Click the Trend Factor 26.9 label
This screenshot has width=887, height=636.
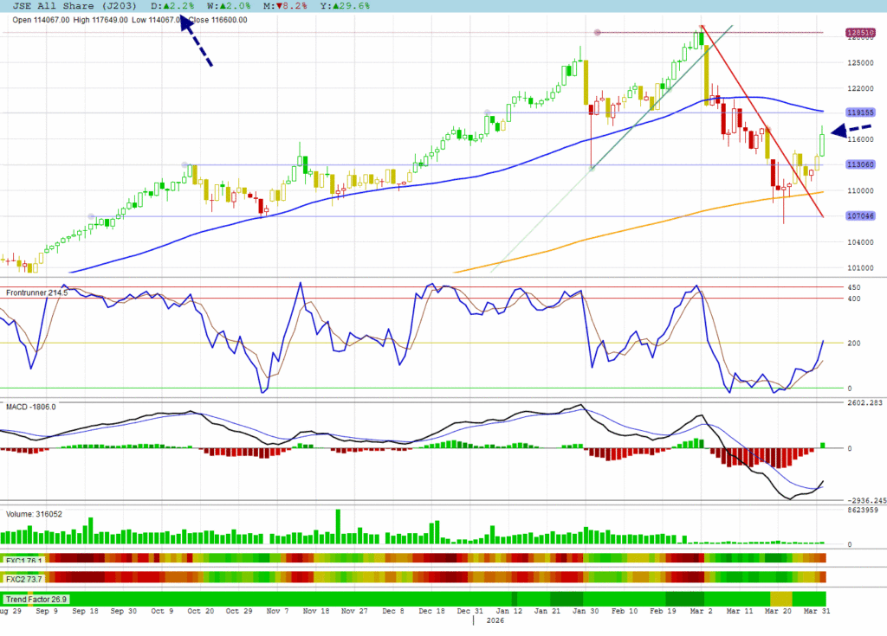[x=36, y=599]
